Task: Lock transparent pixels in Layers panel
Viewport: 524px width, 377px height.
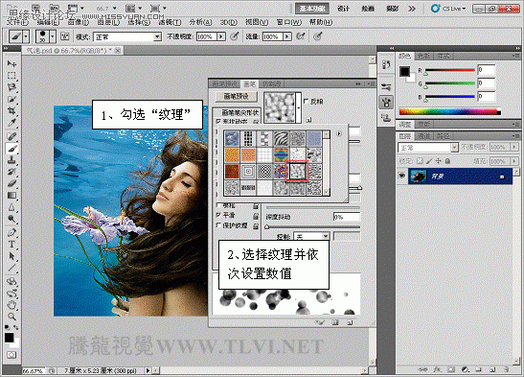Action: click(x=420, y=161)
